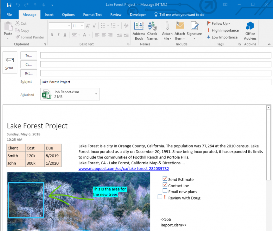The width and height of the screenshot is (273, 231).
Task: Switch to the Insert ribbon tab
Action: coord(49,15)
